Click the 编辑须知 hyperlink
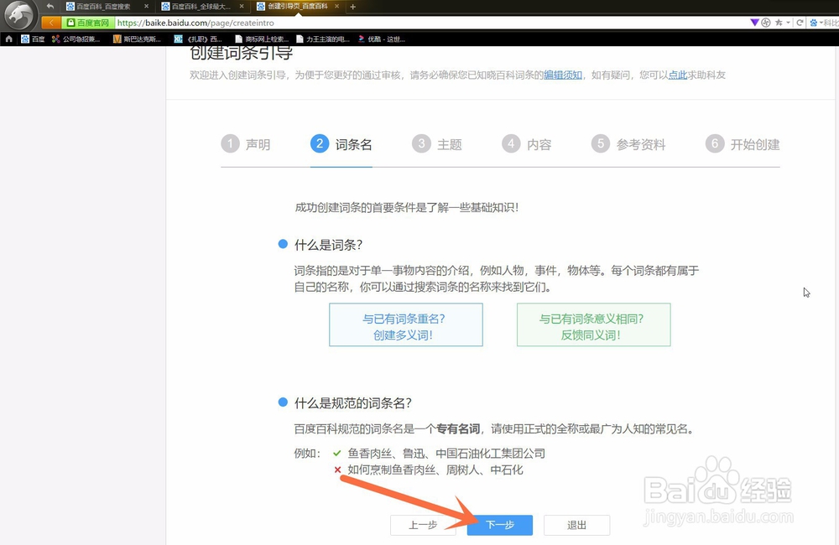Viewport: 839px width, 545px height. (x=563, y=75)
